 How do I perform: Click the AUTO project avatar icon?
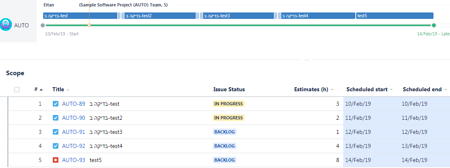coord(6,25)
